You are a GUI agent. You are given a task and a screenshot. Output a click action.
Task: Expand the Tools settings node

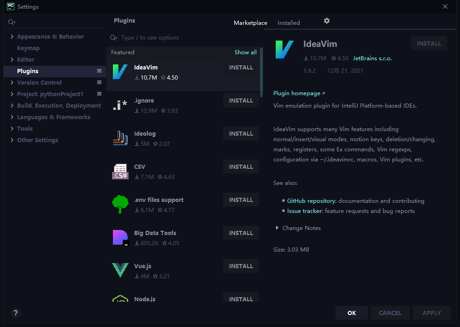(x=12, y=128)
